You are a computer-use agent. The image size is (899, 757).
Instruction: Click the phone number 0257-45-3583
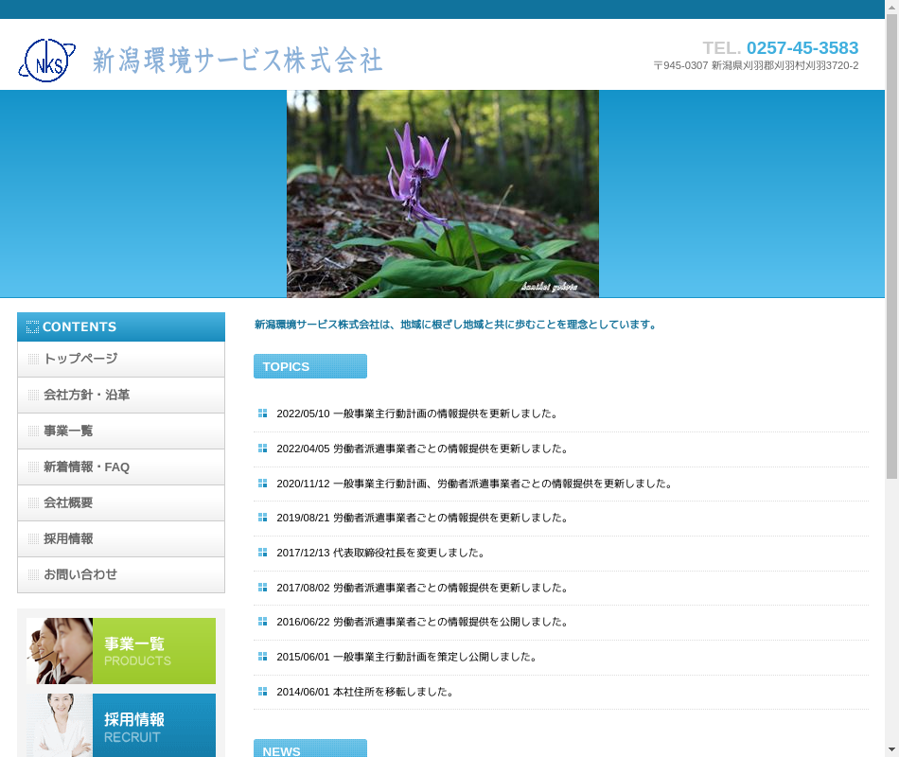tap(802, 48)
